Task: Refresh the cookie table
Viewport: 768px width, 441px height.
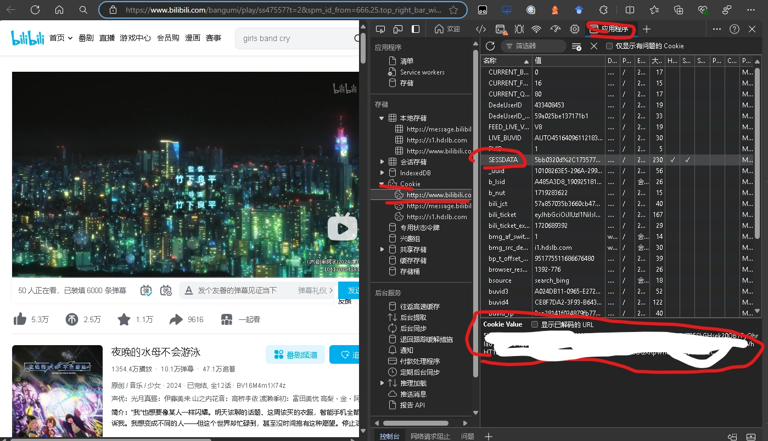Action: tap(490, 46)
